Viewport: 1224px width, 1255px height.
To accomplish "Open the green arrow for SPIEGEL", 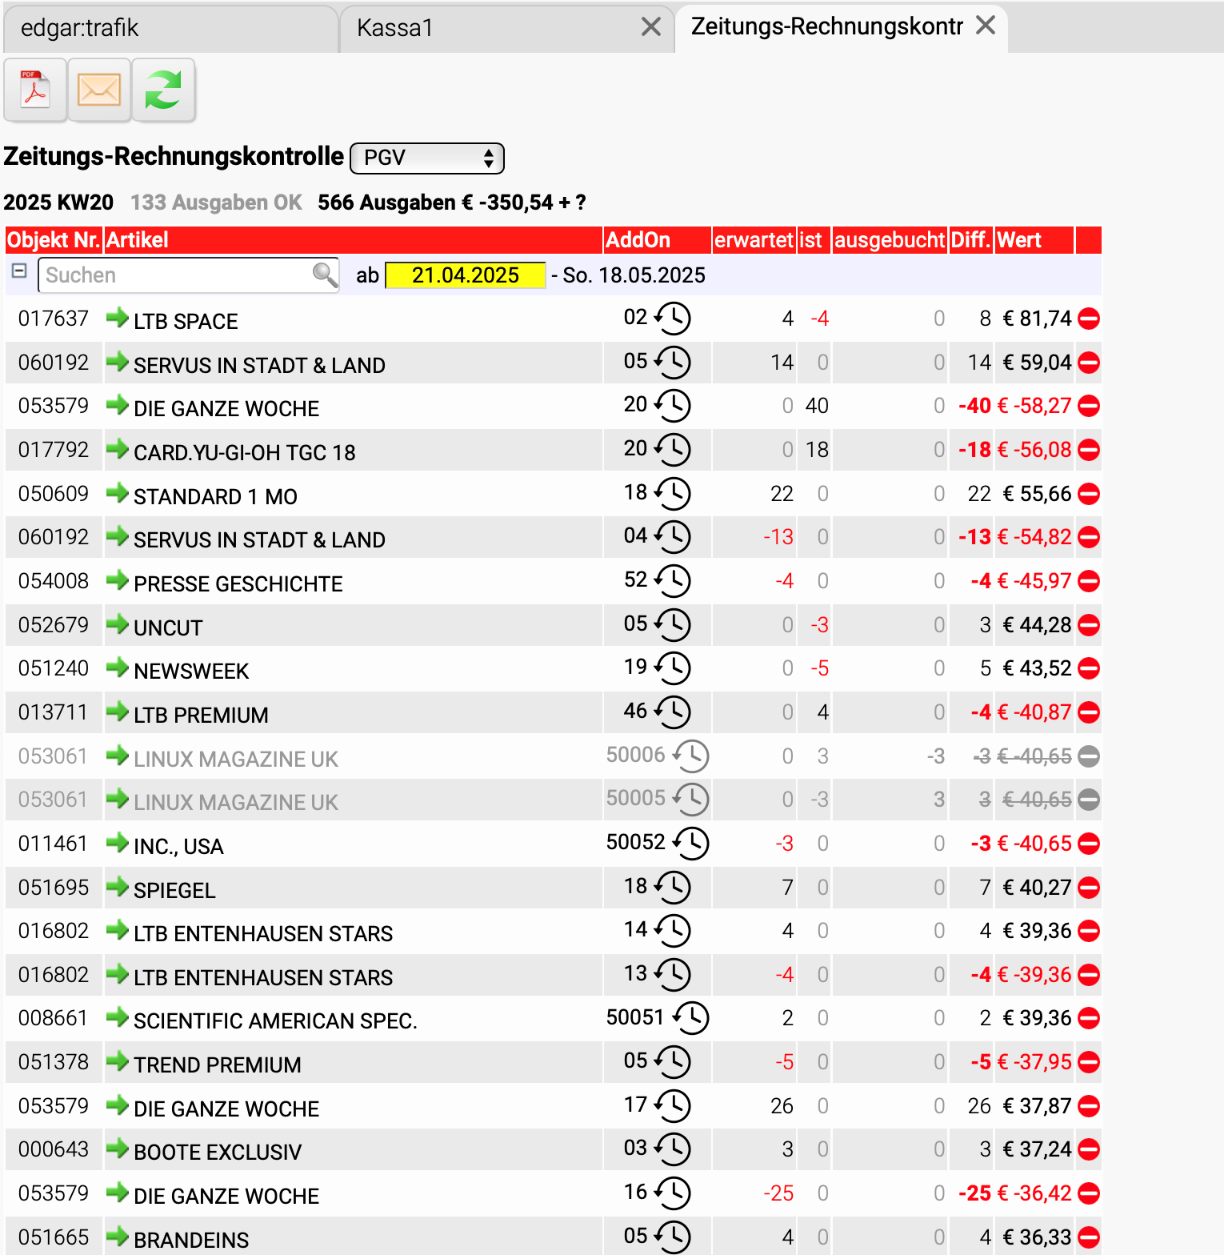I will tap(118, 887).
